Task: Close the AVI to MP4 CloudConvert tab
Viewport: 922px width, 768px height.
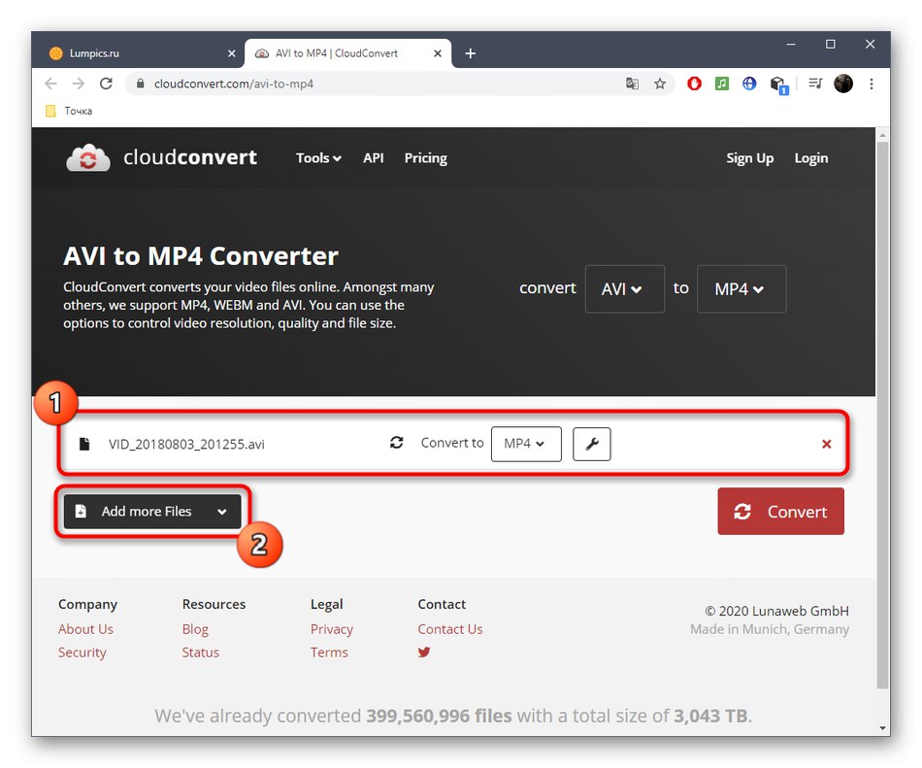Action: (x=438, y=53)
